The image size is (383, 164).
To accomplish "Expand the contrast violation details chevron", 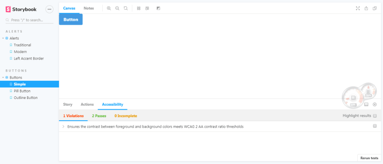I will pos(63,127).
